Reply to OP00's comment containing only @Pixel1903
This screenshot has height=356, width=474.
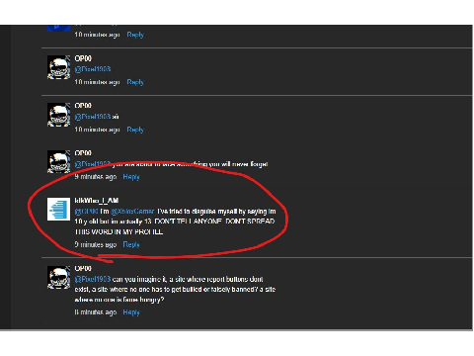[x=135, y=82]
